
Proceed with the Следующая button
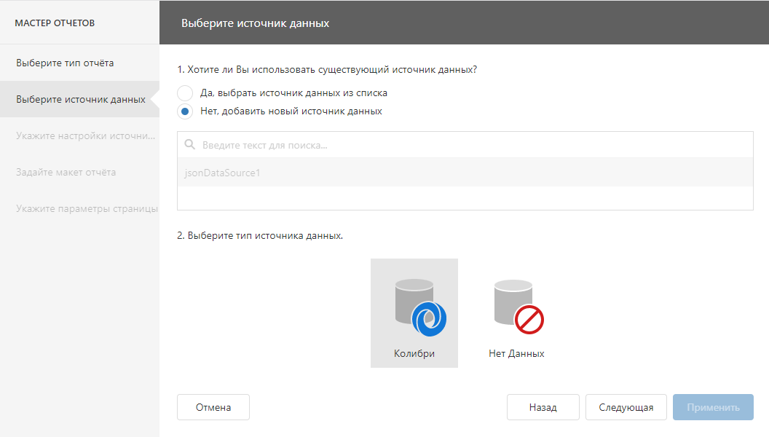click(626, 407)
